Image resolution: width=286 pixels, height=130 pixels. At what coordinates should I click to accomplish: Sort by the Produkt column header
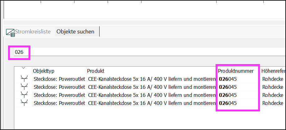pyautogui.click(x=96, y=71)
